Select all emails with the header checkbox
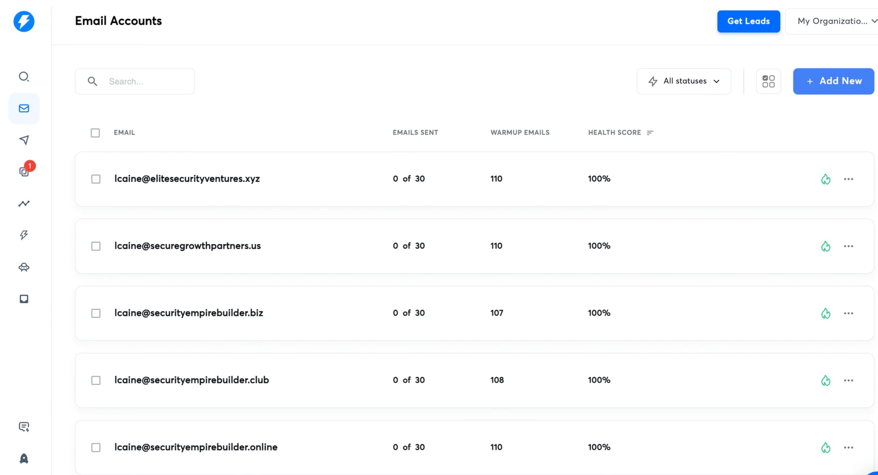This screenshot has height=475, width=878. [95, 133]
